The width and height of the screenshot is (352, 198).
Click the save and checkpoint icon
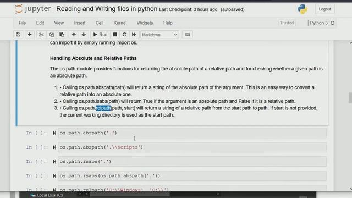[x=18, y=35]
